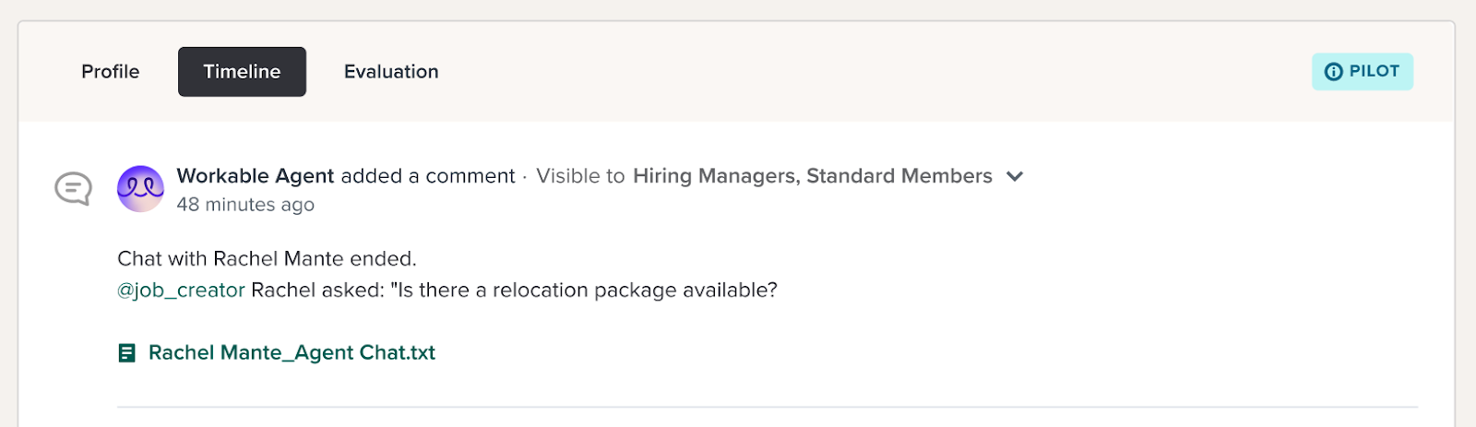Image resolution: width=1476 pixels, height=427 pixels.
Task: Switch to the Evaluation tab
Action: (391, 72)
